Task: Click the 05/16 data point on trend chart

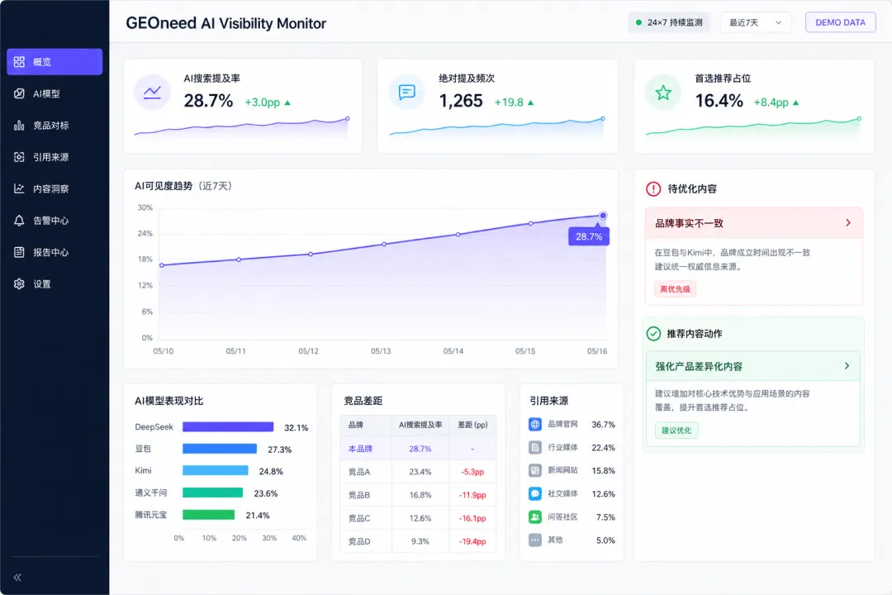Action: [602, 216]
